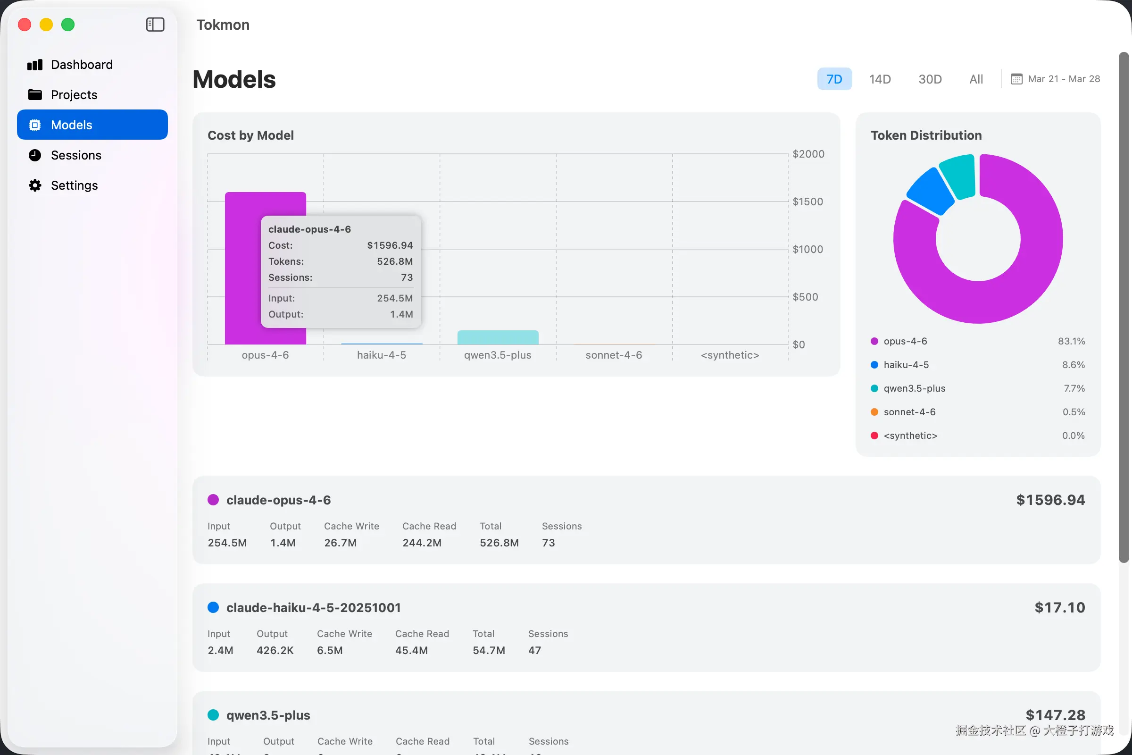This screenshot has height=755, width=1132.
Task: Open the Sessions sidebar item
Action: [76, 155]
